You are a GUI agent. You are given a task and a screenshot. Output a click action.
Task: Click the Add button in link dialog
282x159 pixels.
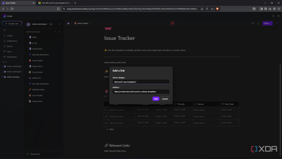click(156, 99)
